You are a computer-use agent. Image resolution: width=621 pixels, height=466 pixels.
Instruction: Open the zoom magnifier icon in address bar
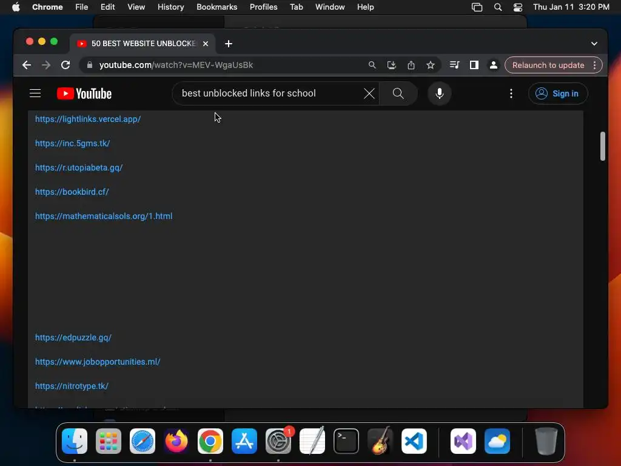tap(372, 65)
